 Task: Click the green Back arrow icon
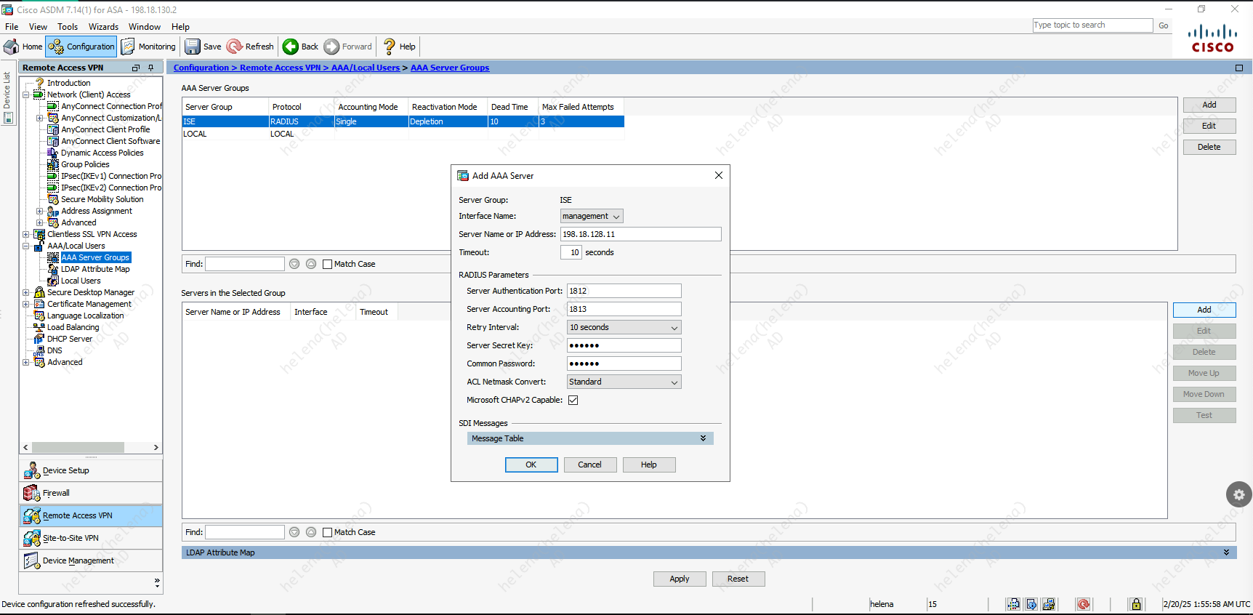point(291,47)
